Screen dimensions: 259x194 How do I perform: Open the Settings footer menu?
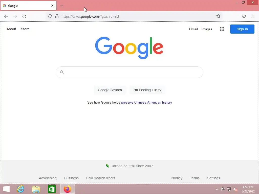(x=213, y=178)
